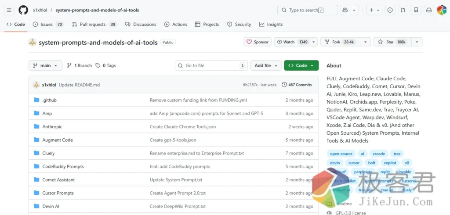
Task: Toggle Watch for this repository
Action: [x=292, y=42]
